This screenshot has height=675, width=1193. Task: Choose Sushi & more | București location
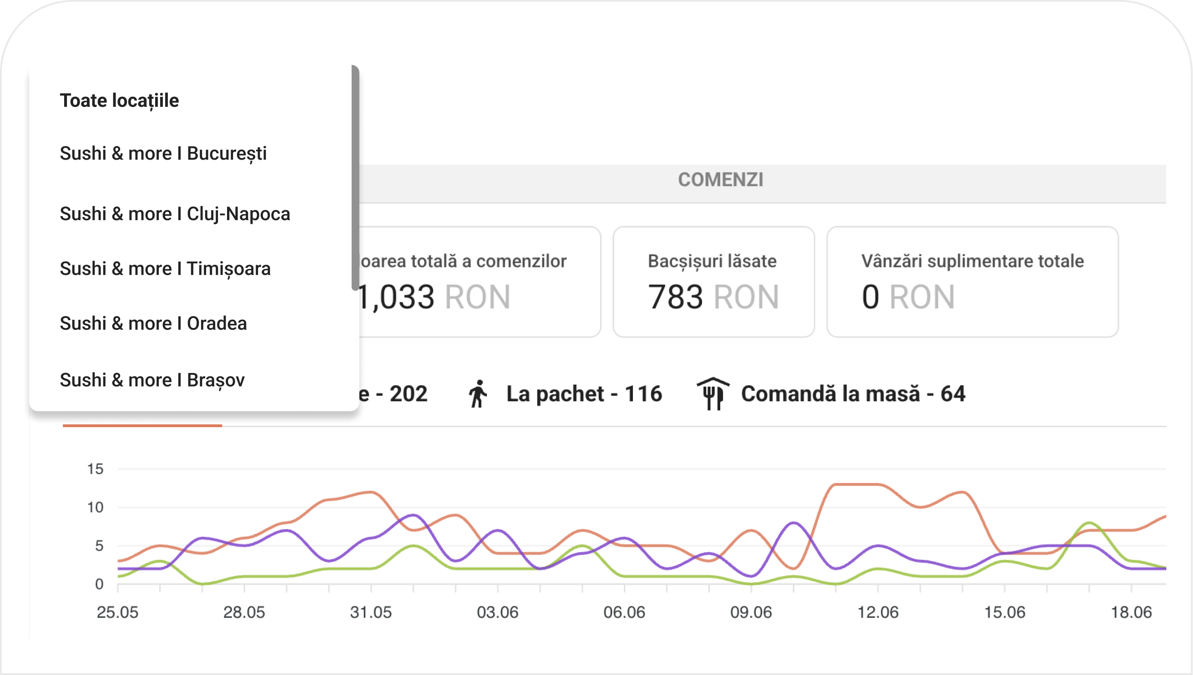(x=163, y=153)
